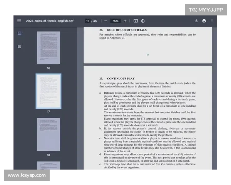Rotate the document counterclockwise
Viewport: 231px width, 185px height.
142,21
